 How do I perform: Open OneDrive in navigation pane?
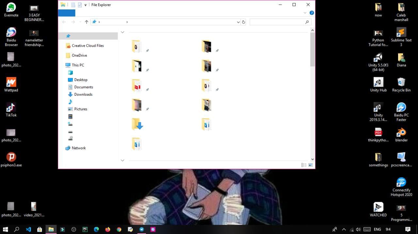tap(77, 55)
